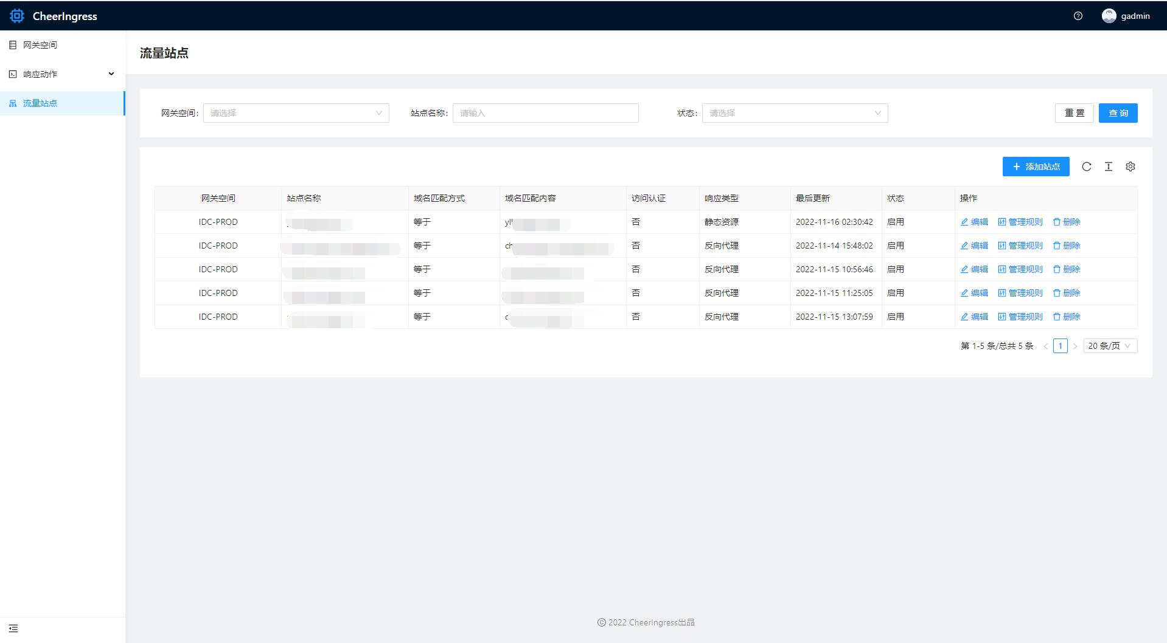Edit the site updated 2022-11-15 13:07:59
Screen dimensions: 1167x643
click(x=974, y=317)
